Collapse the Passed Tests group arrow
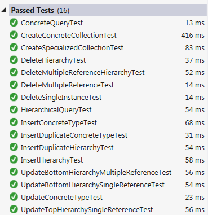The height and width of the screenshot is (215, 208). 3,10
